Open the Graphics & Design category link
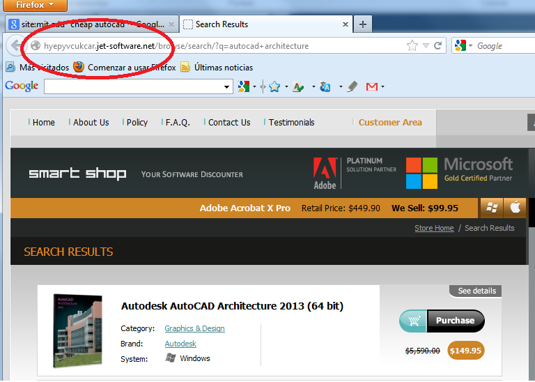Image resolution: width=535 pixels, height=382 pixels. click(x=194, y=328)
